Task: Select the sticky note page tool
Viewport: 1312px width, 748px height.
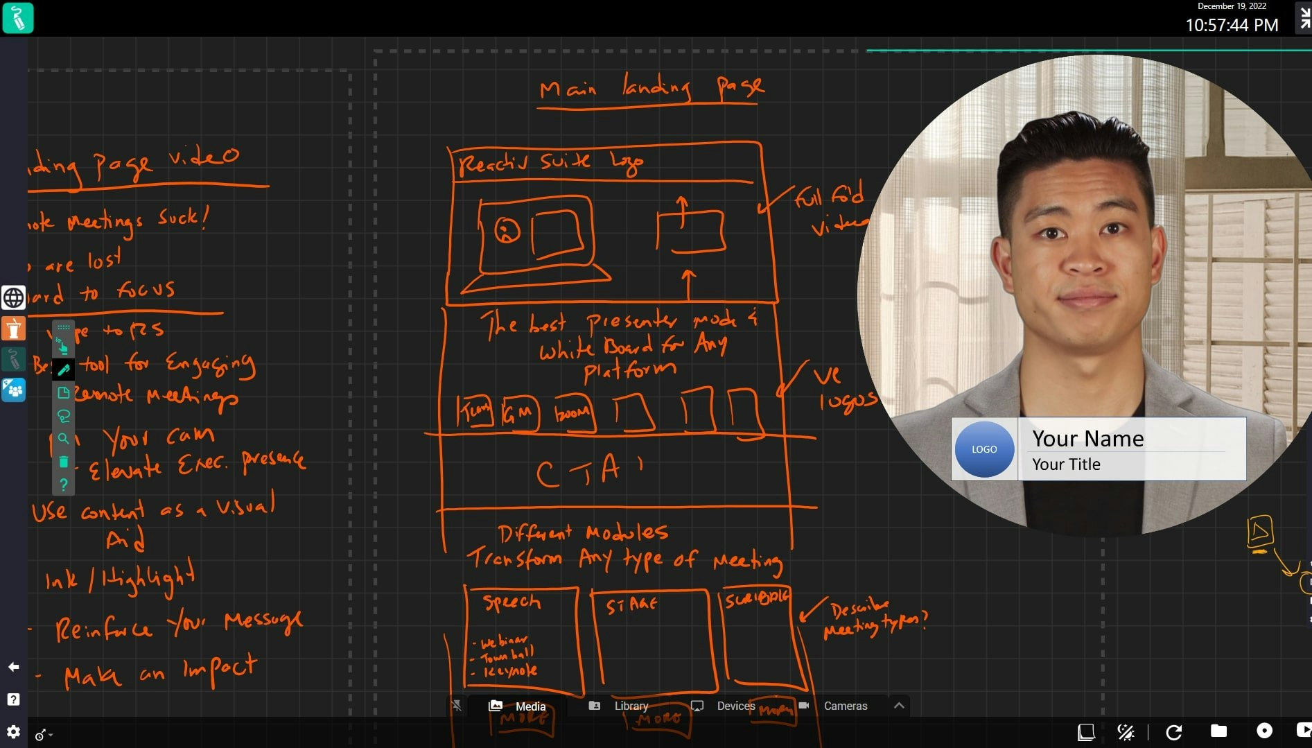Action: pos(64,393)
